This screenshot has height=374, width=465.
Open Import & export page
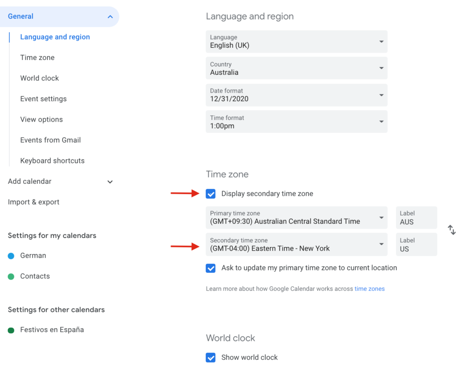pyautogui.click(x=34, y=202)
